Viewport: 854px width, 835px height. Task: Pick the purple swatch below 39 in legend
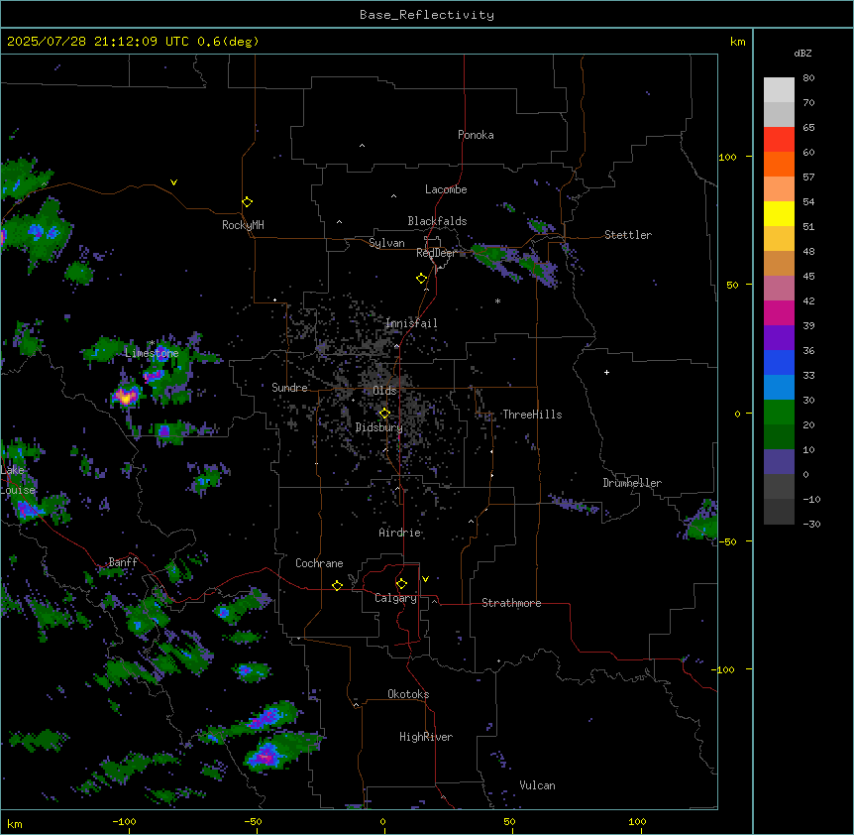coord(779,338)
